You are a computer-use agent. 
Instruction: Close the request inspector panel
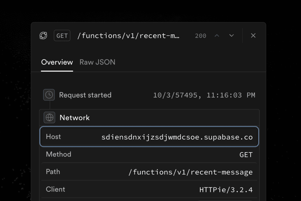click(253, 35)
